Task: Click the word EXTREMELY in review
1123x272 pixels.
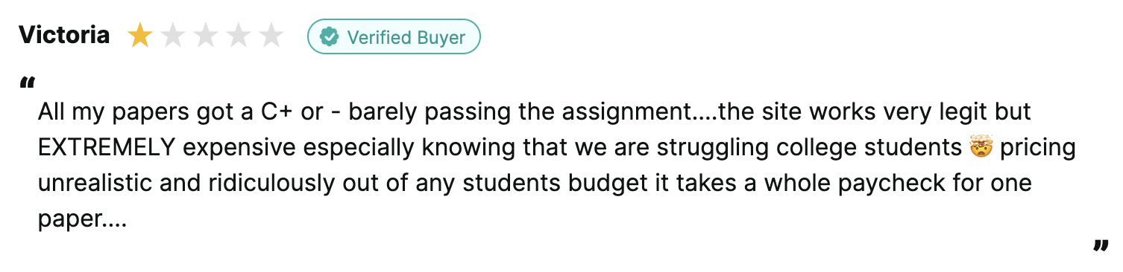Action: (x=107, y=148)
